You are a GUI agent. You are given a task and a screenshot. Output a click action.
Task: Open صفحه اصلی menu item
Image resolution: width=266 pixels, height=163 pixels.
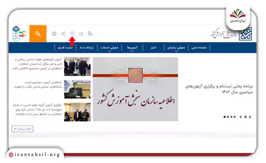(199, 47)
